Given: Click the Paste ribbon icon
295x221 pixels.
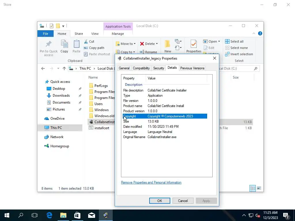Looking at the screenshot, I should pos(76,44).
